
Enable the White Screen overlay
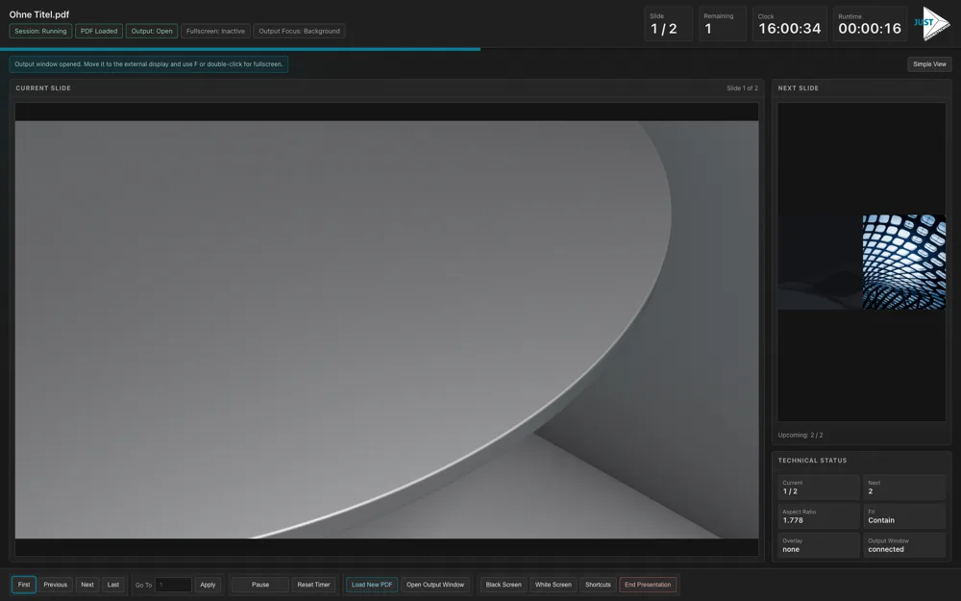pos(553,584)
